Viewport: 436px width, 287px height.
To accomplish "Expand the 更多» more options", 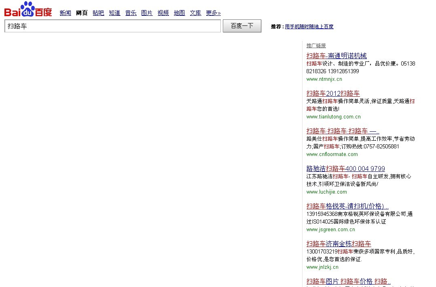I will [x=213, y=13].
